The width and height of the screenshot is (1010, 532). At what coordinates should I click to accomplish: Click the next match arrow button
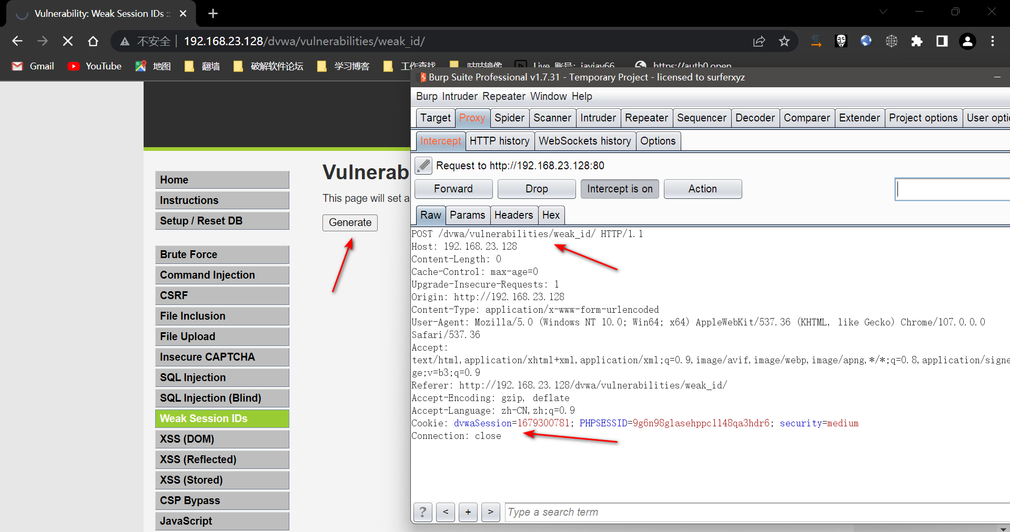pos(490,512)
